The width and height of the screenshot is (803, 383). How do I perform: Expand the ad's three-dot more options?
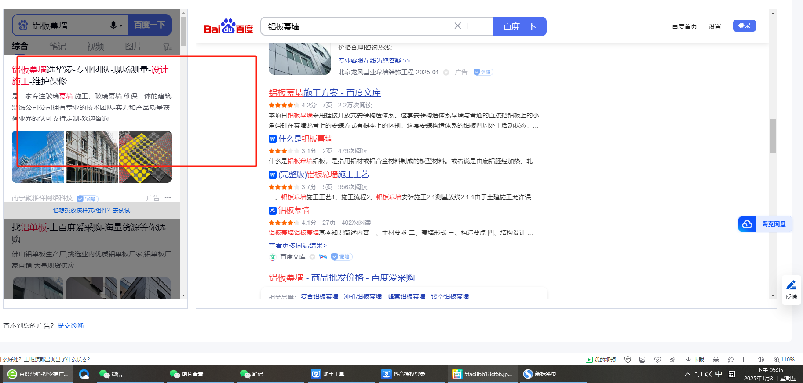pyautogui.click(x=168, y=198)
